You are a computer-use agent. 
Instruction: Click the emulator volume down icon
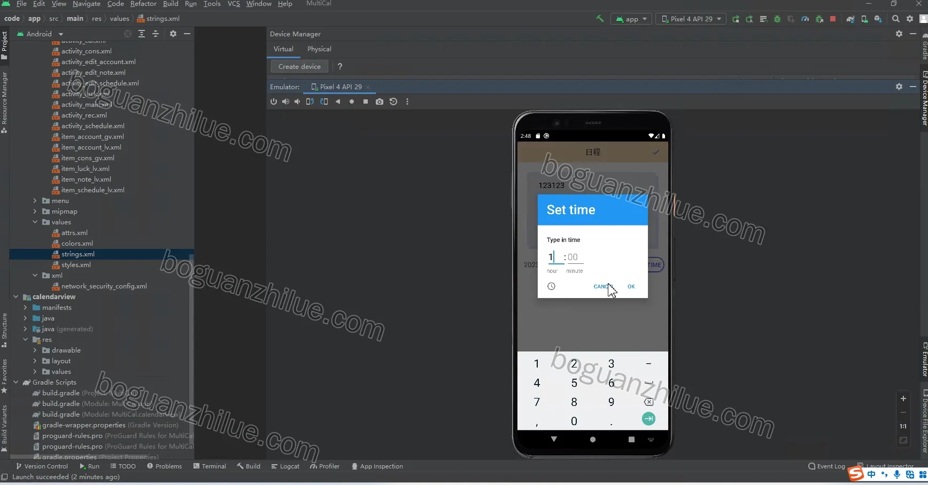(297, 101)
